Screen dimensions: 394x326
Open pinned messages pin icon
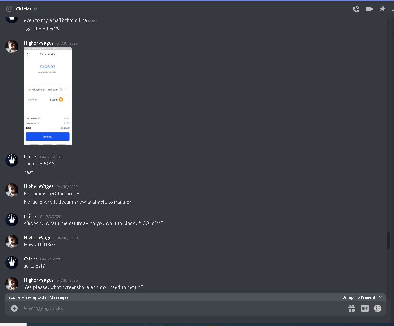pyautogui.click(x=383, y=9)
